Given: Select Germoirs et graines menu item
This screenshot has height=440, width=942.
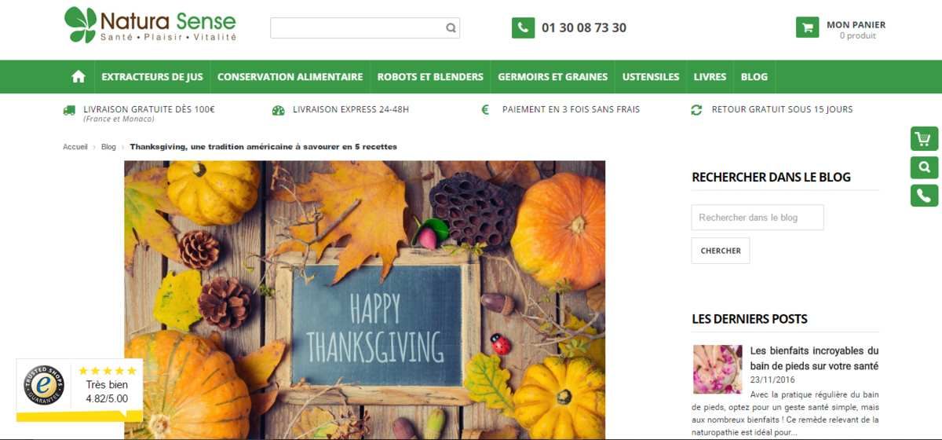Looking at the screenshot, I should coord(553,77).
